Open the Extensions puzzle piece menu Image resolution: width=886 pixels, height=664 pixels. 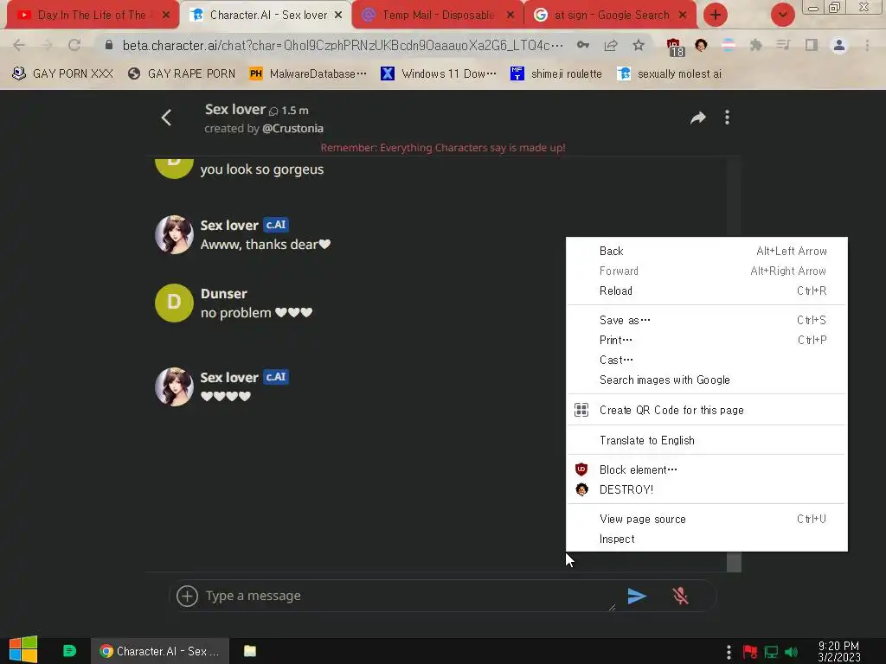[756, 45]
